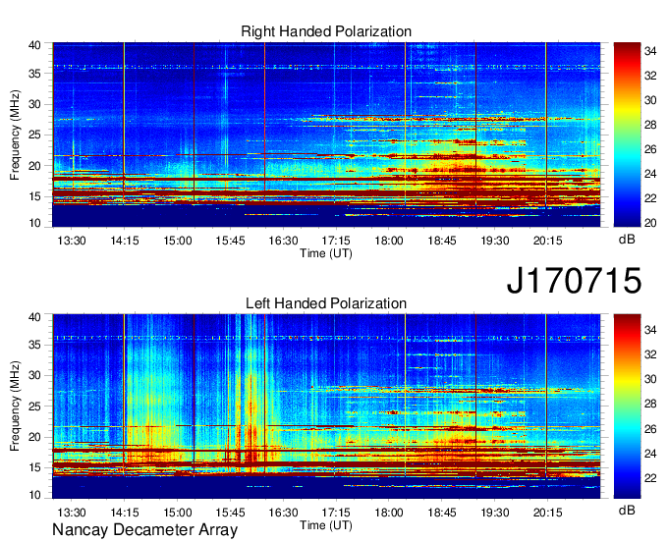Click 18:45 time tick on Left Handed plot
668x542 pixels.
pyautogui.click(x=442, y=513)
